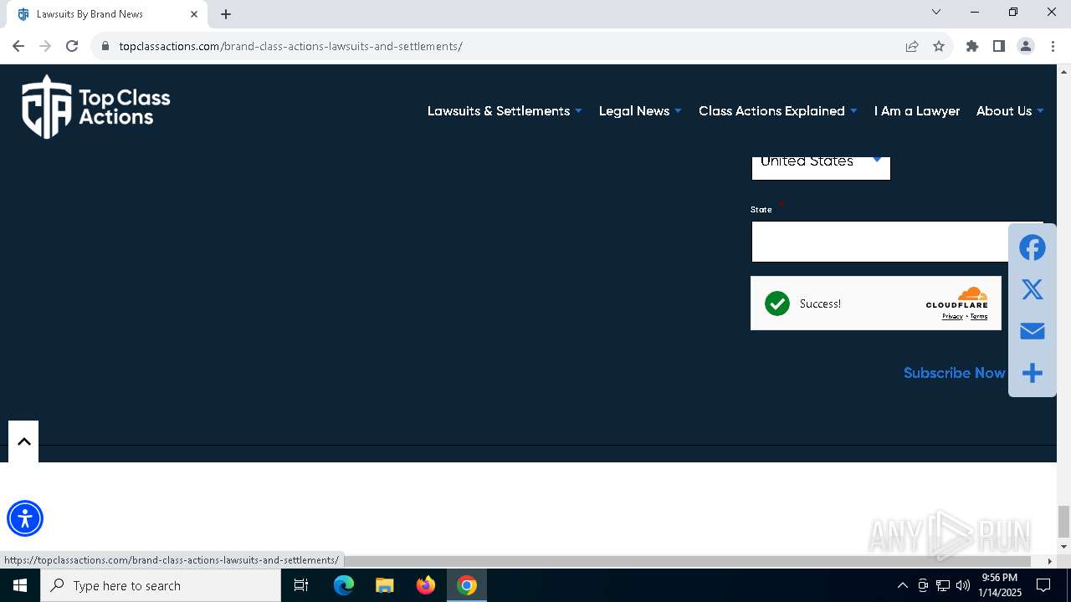This screenshot has height=602, width=1071.
Task: Close the Lawsuits By Brand News tab
Action: [194, 14]
